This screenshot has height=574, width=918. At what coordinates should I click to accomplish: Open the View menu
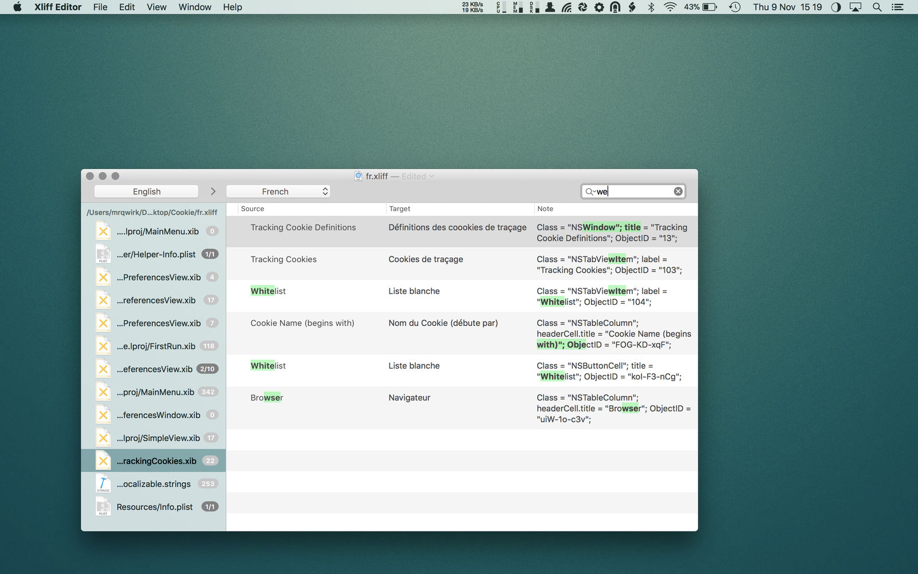[157, 7]
